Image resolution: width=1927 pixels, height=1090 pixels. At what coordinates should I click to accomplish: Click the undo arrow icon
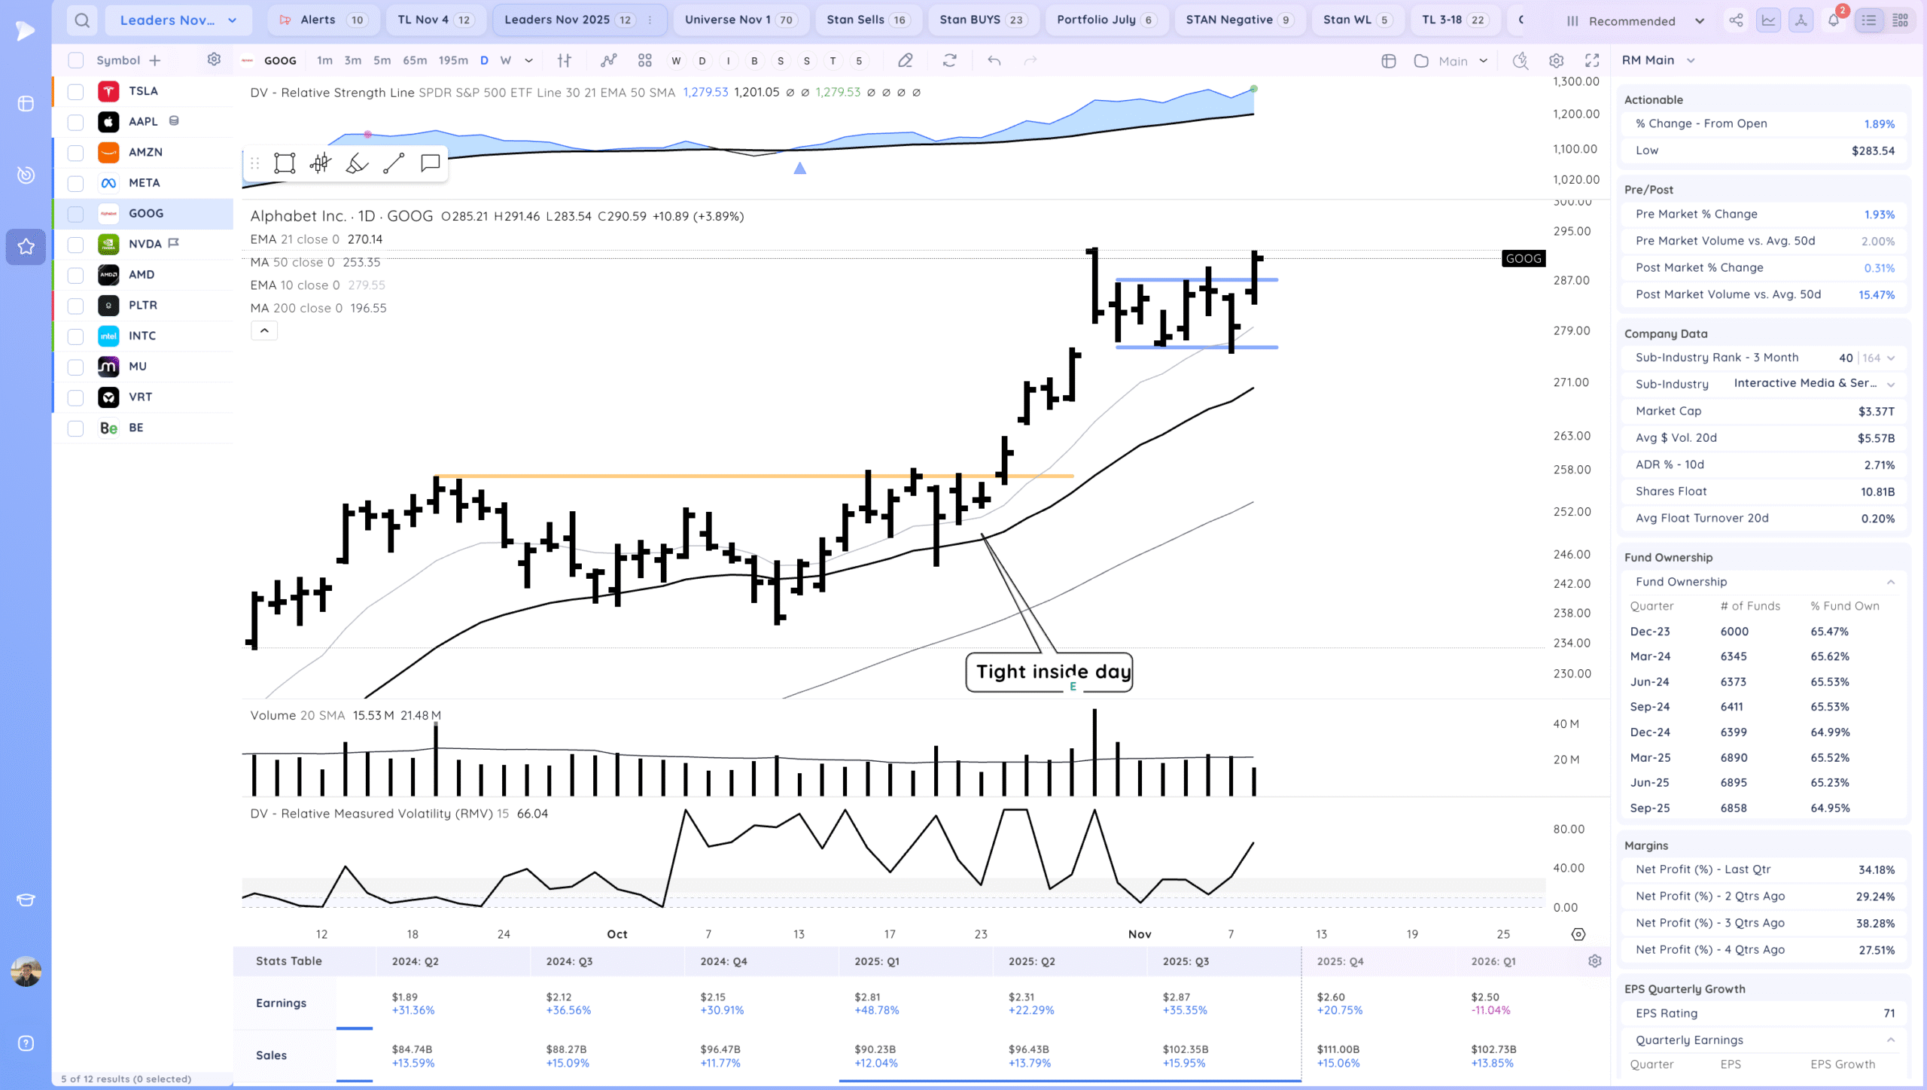pos(994,60)
